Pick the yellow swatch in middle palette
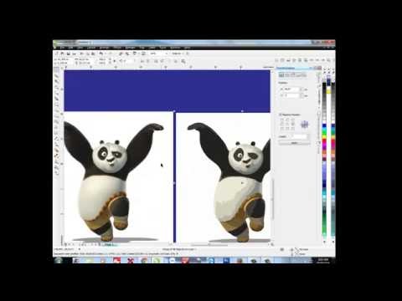This screenshot has width=402, height=301. (328, 91)
